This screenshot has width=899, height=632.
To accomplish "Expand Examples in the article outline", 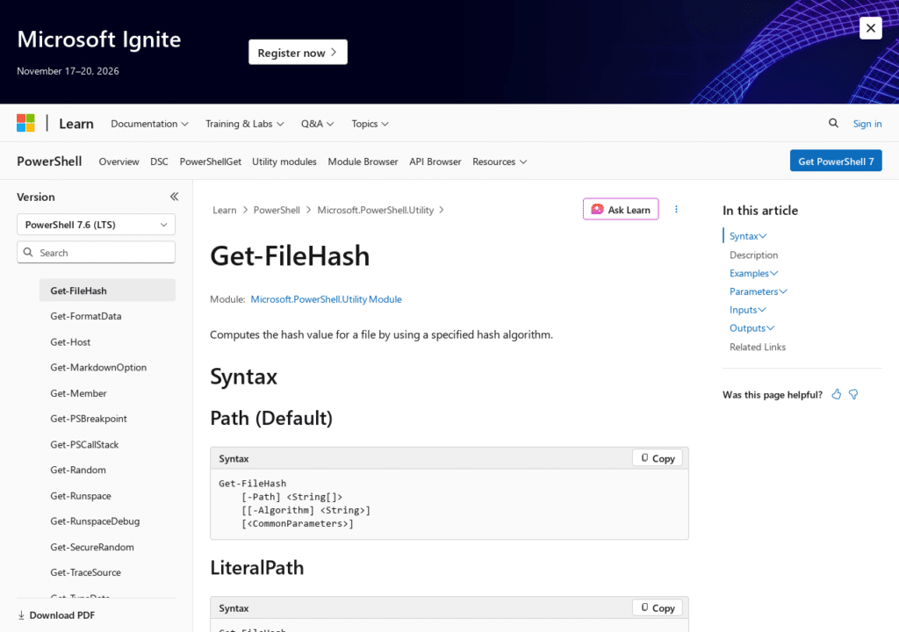I will (753, 274).
